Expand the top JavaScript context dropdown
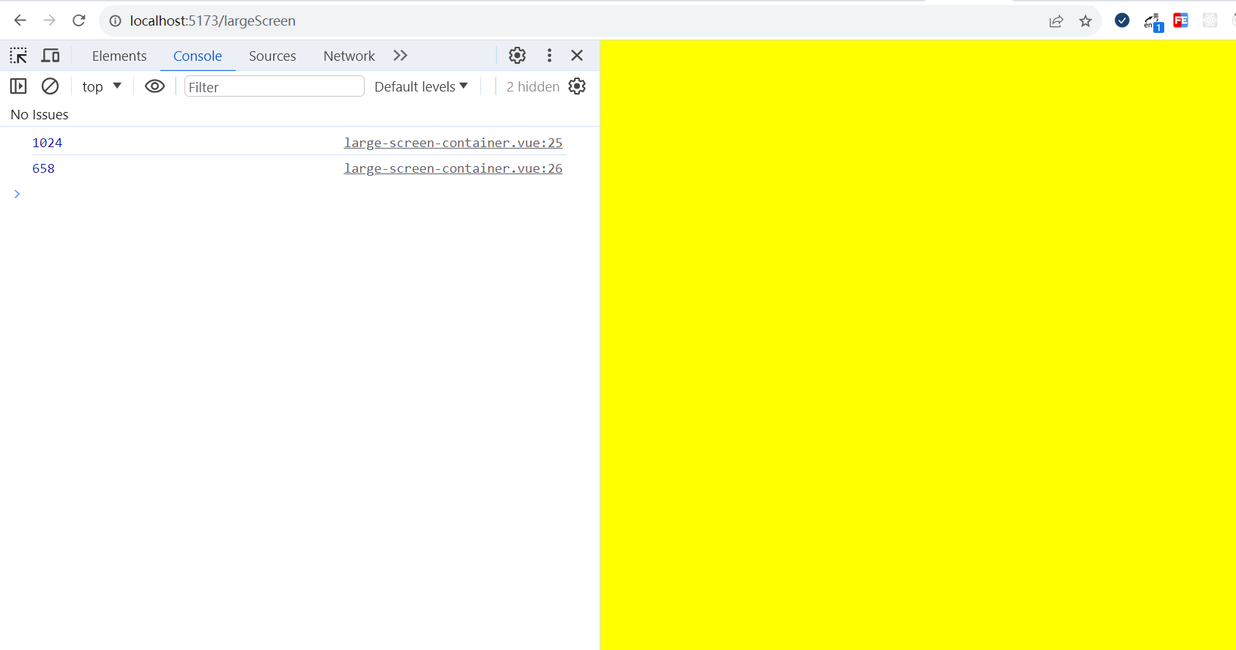Screen dimensions: 1236x650 click(102, 86)
